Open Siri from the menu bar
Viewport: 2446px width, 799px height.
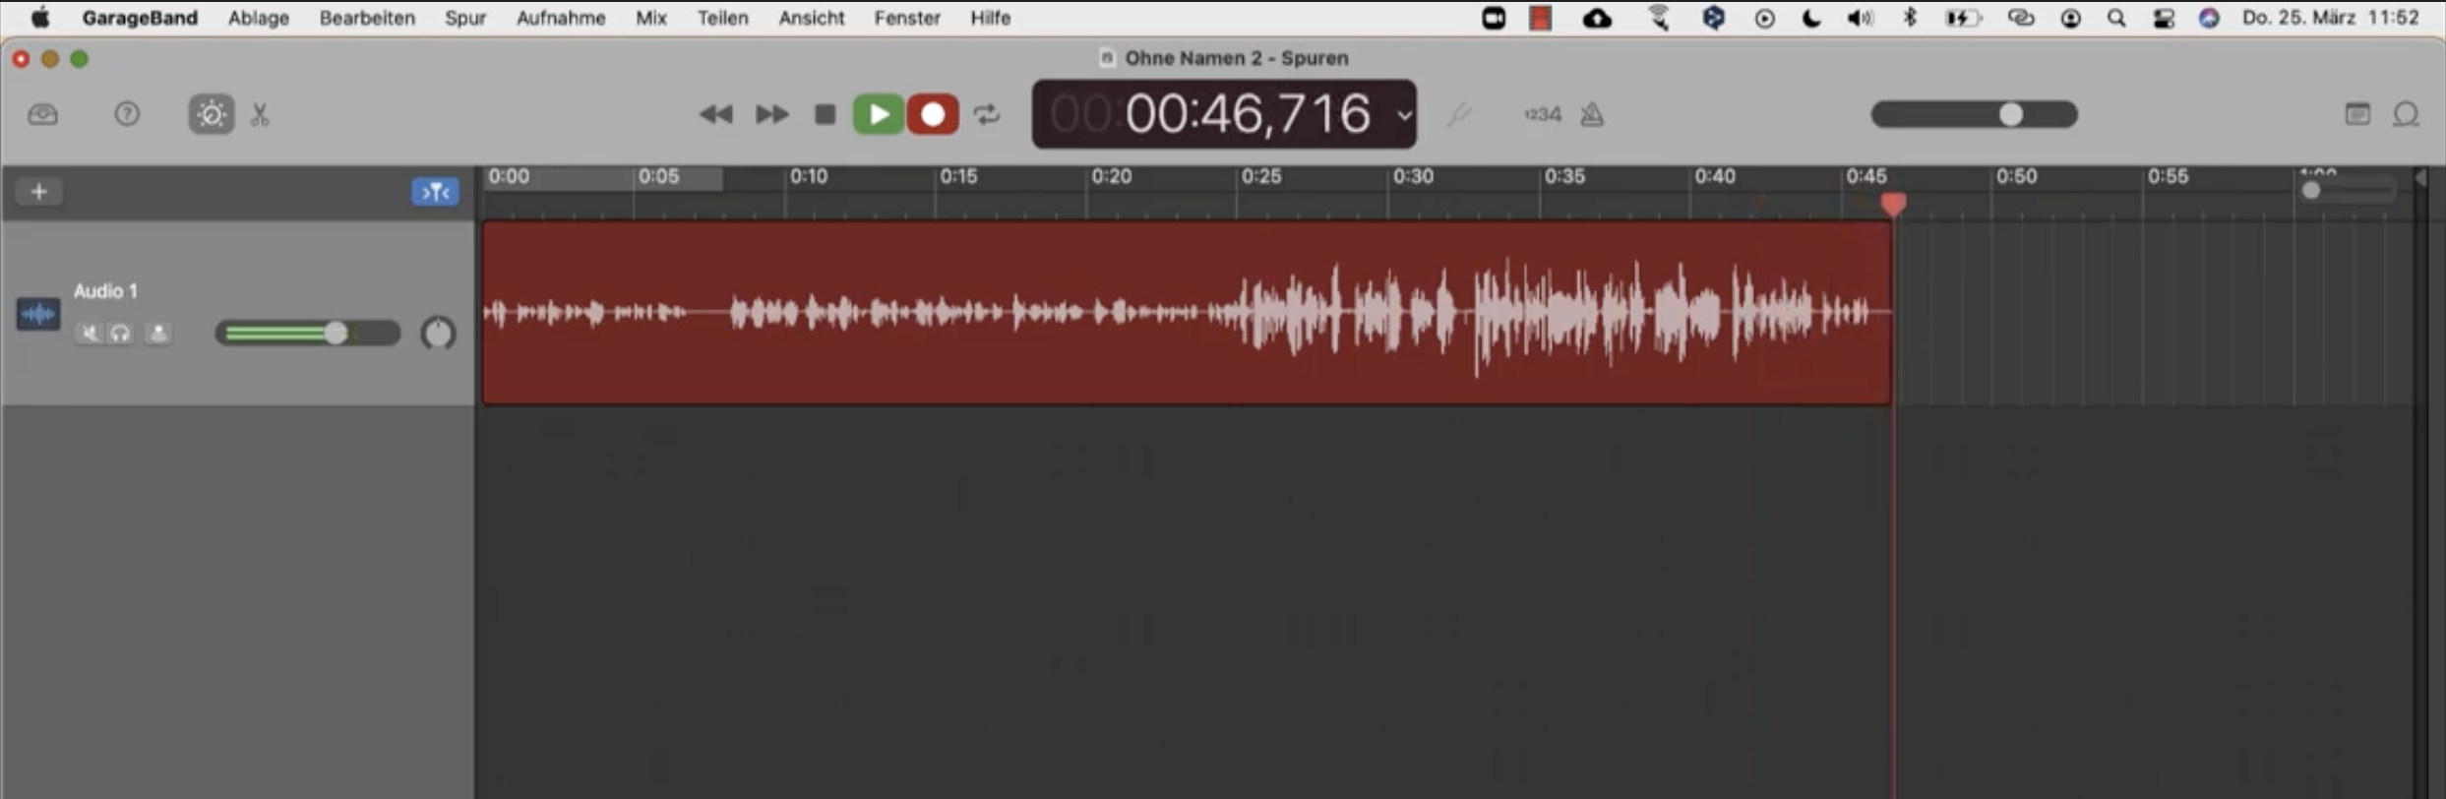(x=2210, y=18)
